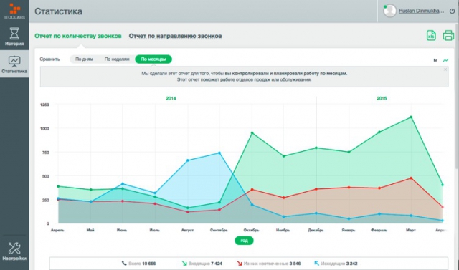Open tab Отчет по количеству звонков

[78, 36]
